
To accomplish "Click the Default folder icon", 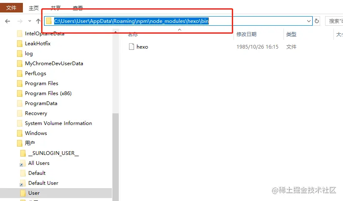I will pos(23,173).
